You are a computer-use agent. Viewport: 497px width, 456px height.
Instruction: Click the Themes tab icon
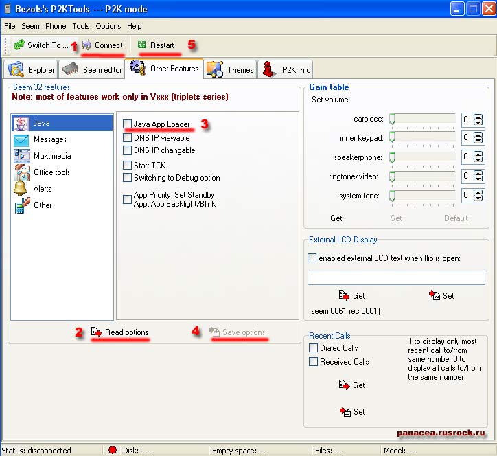[215, 69]
